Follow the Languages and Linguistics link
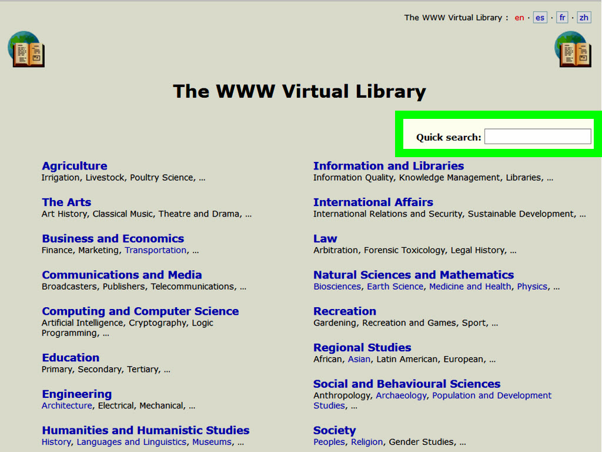Viewport: 602px width, 452px height. [131, 442]
